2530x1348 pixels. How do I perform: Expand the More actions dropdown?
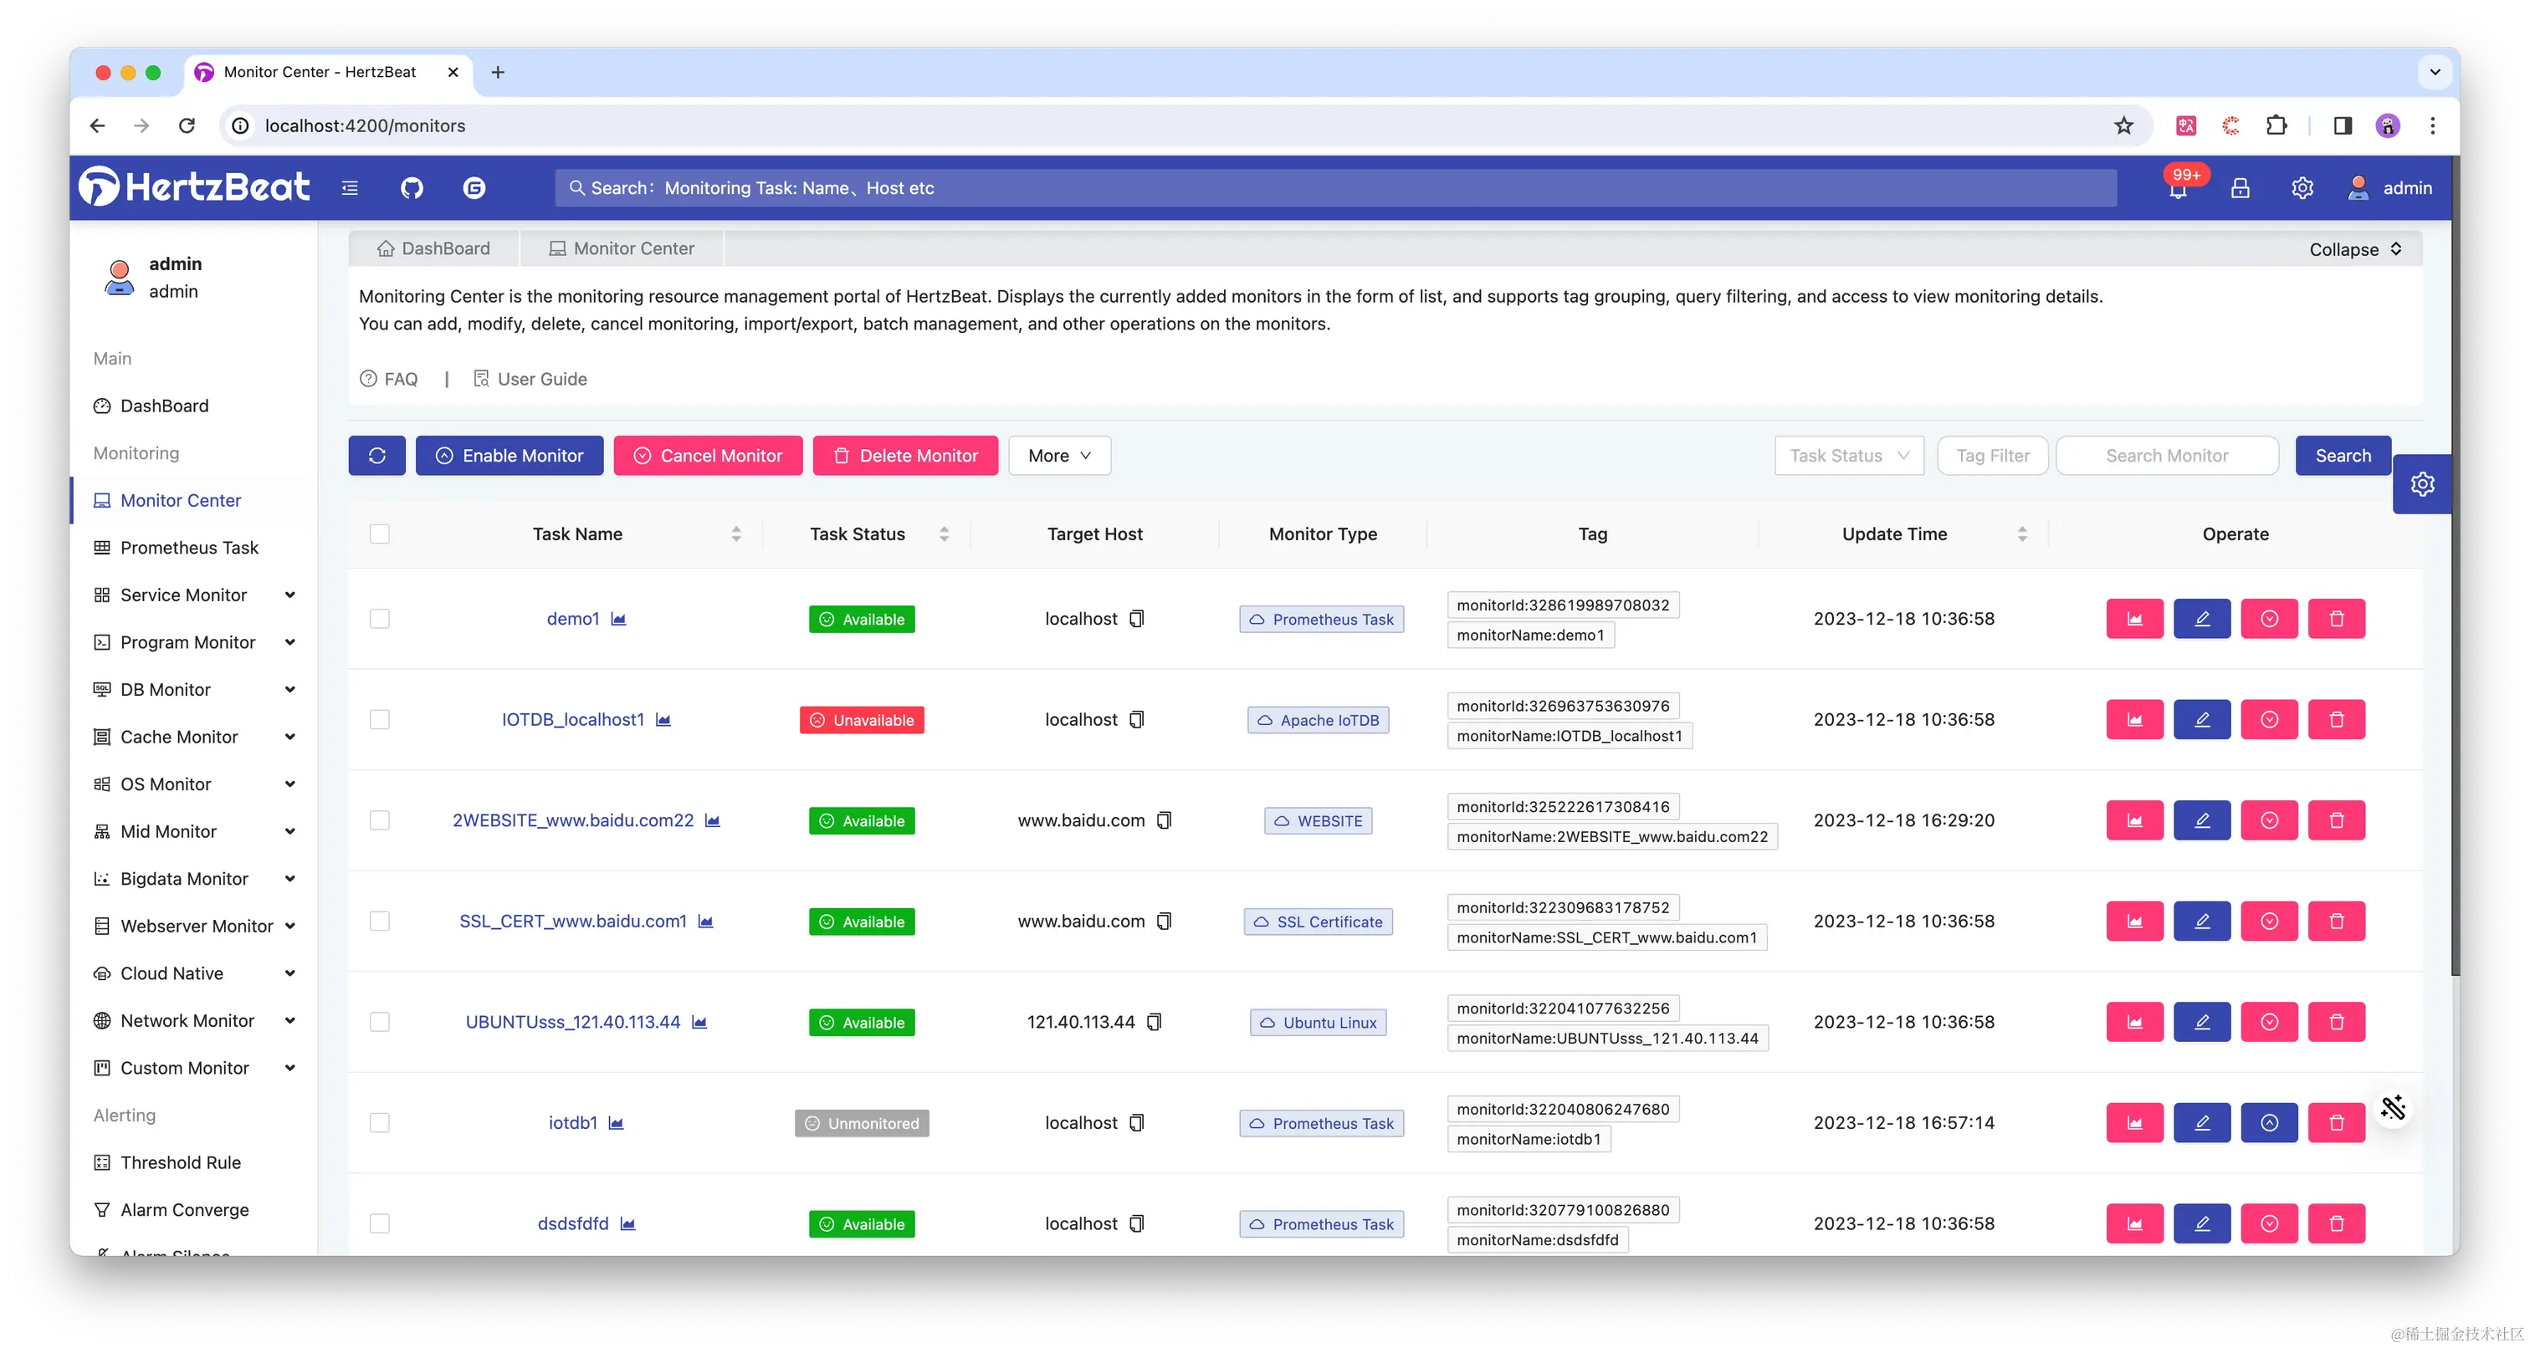[1058, 456]
